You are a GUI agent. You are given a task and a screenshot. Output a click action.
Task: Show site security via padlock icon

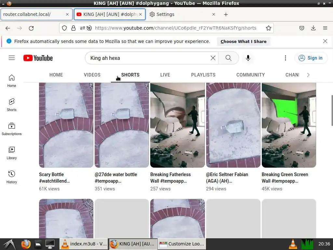click(x=73, y=28)
